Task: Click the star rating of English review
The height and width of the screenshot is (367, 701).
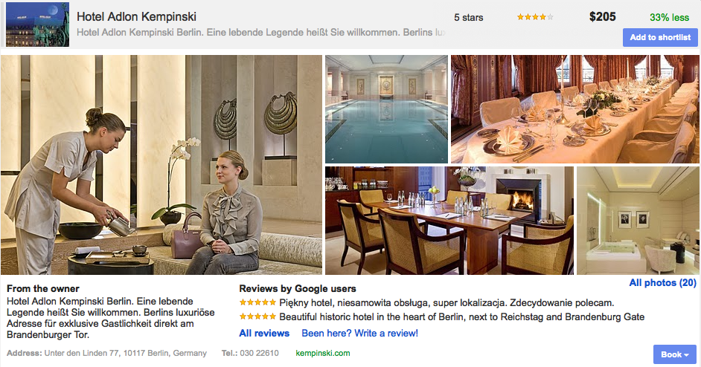Action: coord(257,316)
